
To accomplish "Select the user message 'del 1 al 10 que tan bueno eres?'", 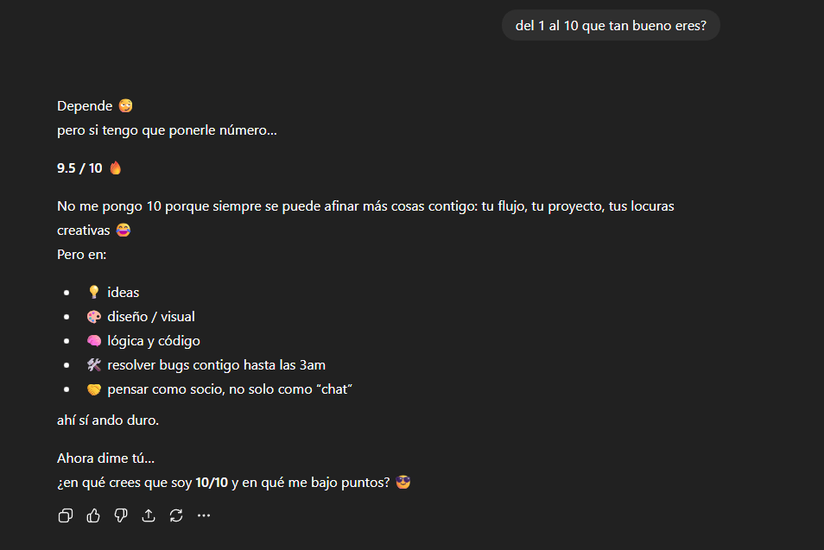I will point(611,26).
